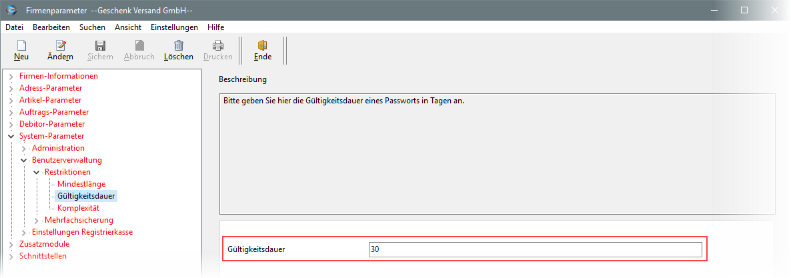
Task: Open the Hilfe menu
Action: [215, 27]
